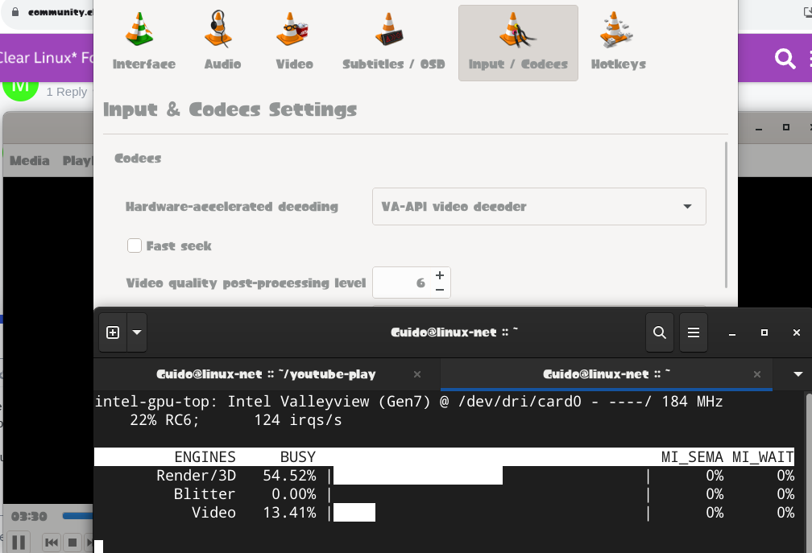The width and height of the screenshot is (812, 553).
Task: Switch to the Guido@linux-net :: ~ tab
Action: click(607, 374)
